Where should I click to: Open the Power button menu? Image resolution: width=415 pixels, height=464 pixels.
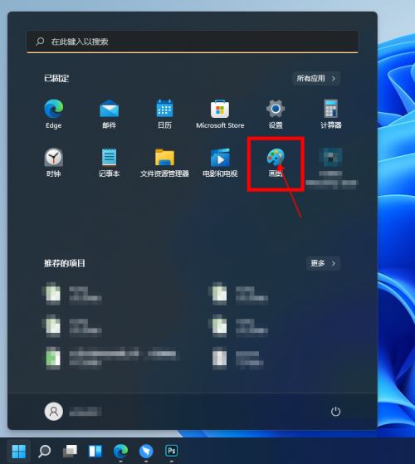pos(335,412)
